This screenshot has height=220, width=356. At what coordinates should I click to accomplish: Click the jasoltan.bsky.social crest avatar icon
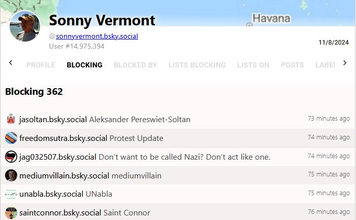pos(11,120)
